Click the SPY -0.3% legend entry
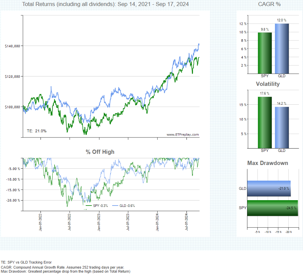303x279 pixels. pos(97,206)
